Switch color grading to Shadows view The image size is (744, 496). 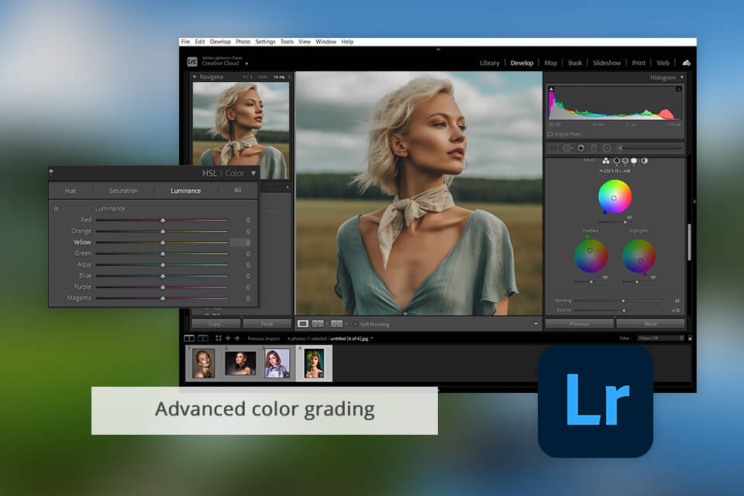(x=617, y=161)
